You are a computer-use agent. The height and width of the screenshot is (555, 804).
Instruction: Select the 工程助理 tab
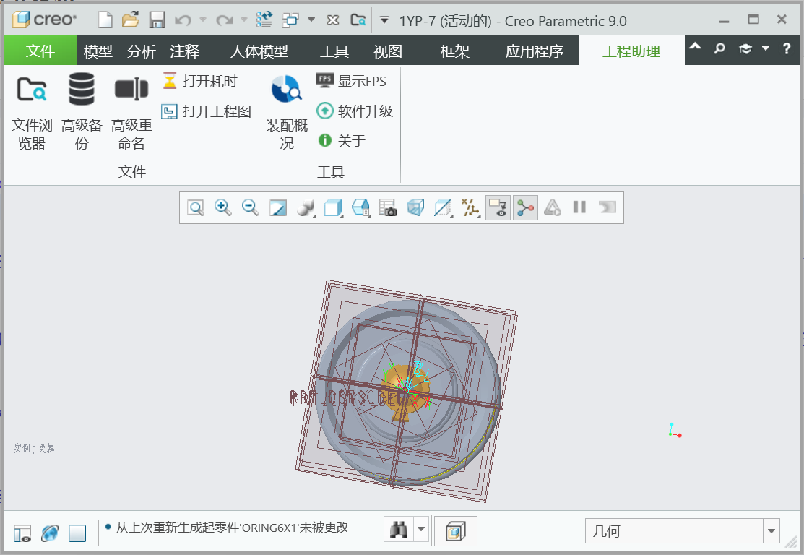pyautogui.click(x=631, y=51)
